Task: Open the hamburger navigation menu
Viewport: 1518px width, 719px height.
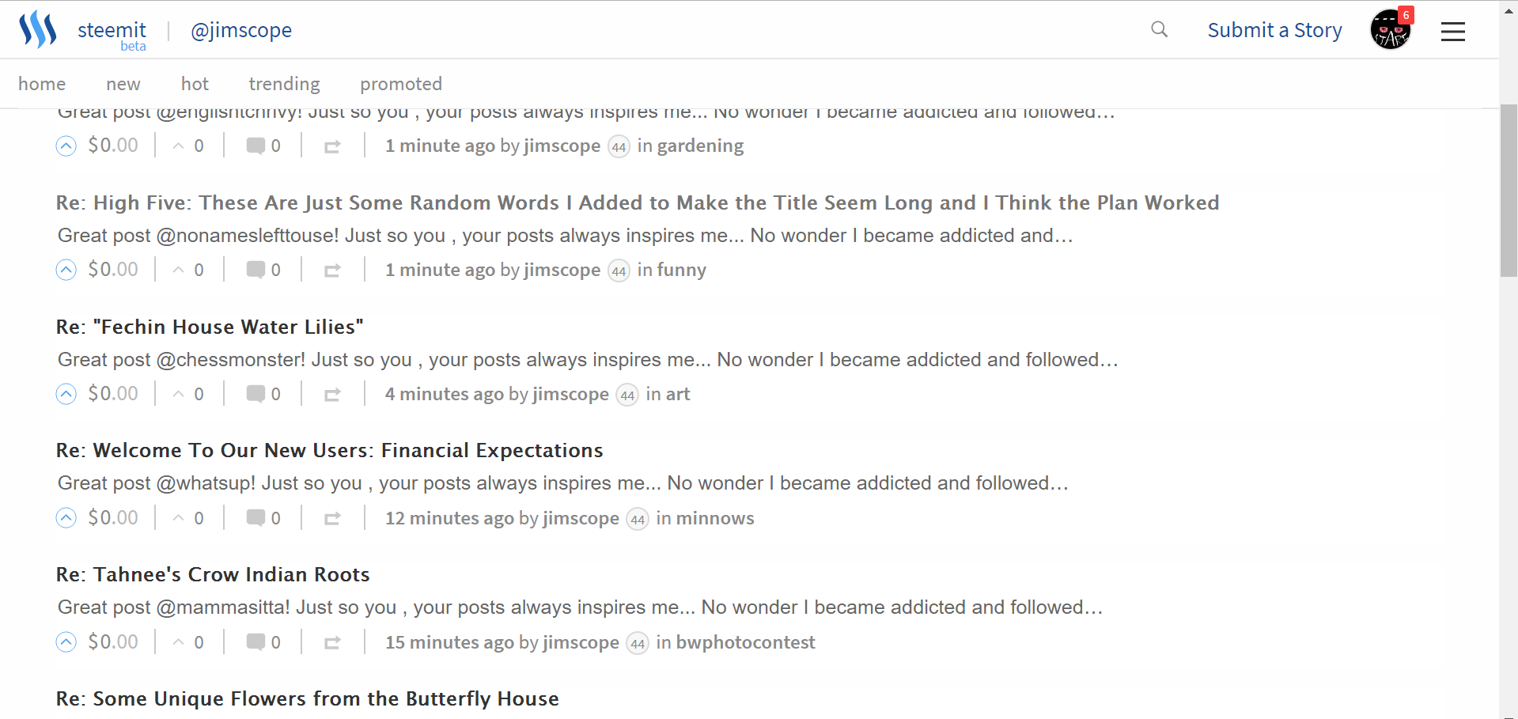Action: (1452, 31)
